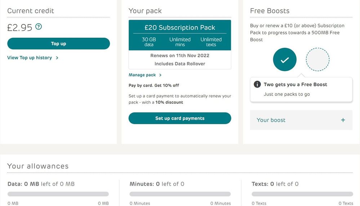The width and height of the screenshot is (360, 206).
Task: Click the Texts allowance progress bar
Action: click(x=302, y=194)
